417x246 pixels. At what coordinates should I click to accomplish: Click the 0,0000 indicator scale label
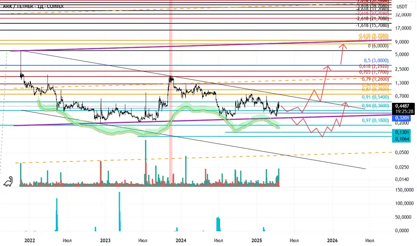pyautogui.click(x=402, y=231)
